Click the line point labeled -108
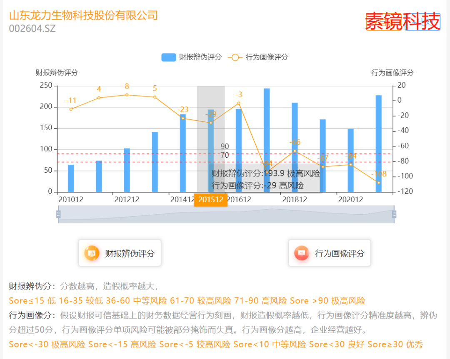Screen dimensions: 450x359 378,183
